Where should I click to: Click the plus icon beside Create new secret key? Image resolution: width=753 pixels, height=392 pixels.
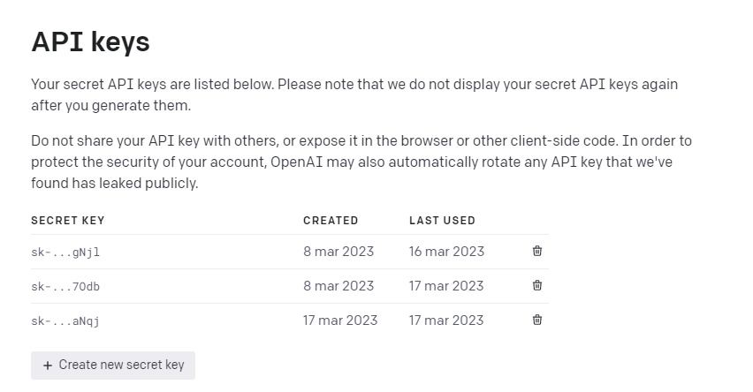48,365
